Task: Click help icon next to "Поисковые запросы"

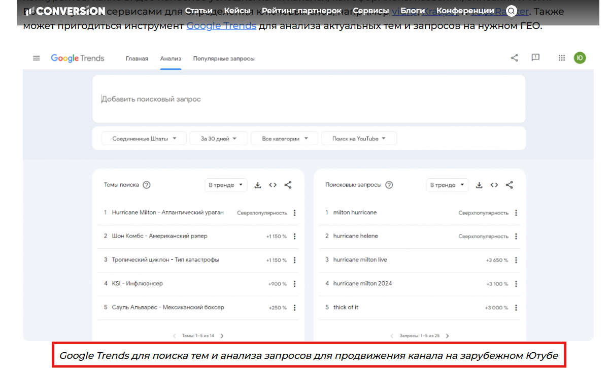Action: pyautogui.click(x=389, y=185)
